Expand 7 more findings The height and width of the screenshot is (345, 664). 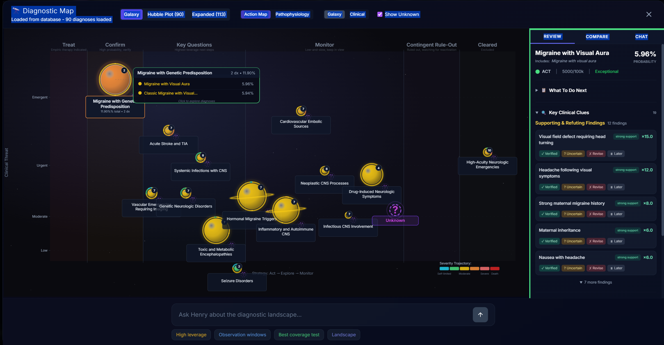[x=595, y=282]
